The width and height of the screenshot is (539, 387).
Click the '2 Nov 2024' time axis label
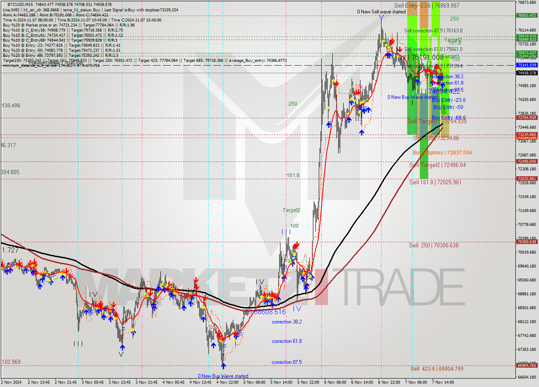point(11,382)
